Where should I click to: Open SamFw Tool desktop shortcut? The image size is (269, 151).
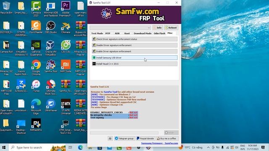(51, 66)
